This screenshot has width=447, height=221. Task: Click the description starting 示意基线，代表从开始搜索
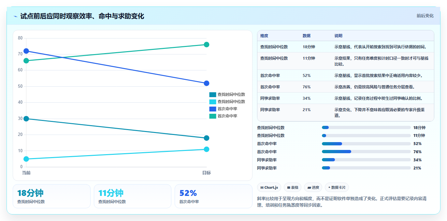pos(381,47)
